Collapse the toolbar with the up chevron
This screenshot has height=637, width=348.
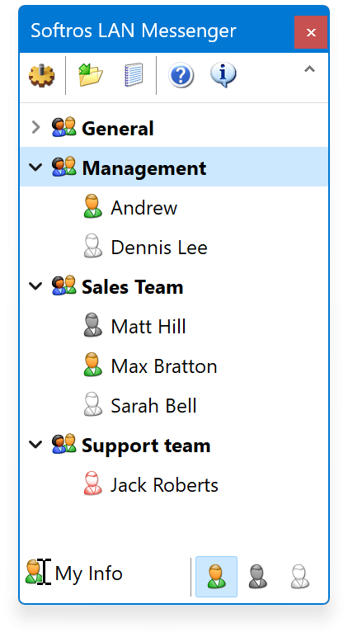pos(310,69)
